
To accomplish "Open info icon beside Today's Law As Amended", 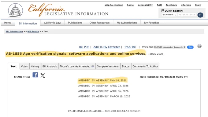I will pos(93,66).
